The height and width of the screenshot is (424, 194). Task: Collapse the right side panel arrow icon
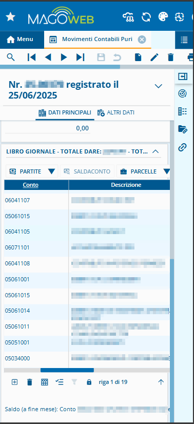tap(183, 77)
